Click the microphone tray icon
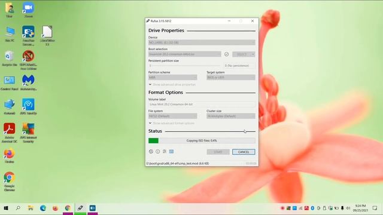 point(342,208)
